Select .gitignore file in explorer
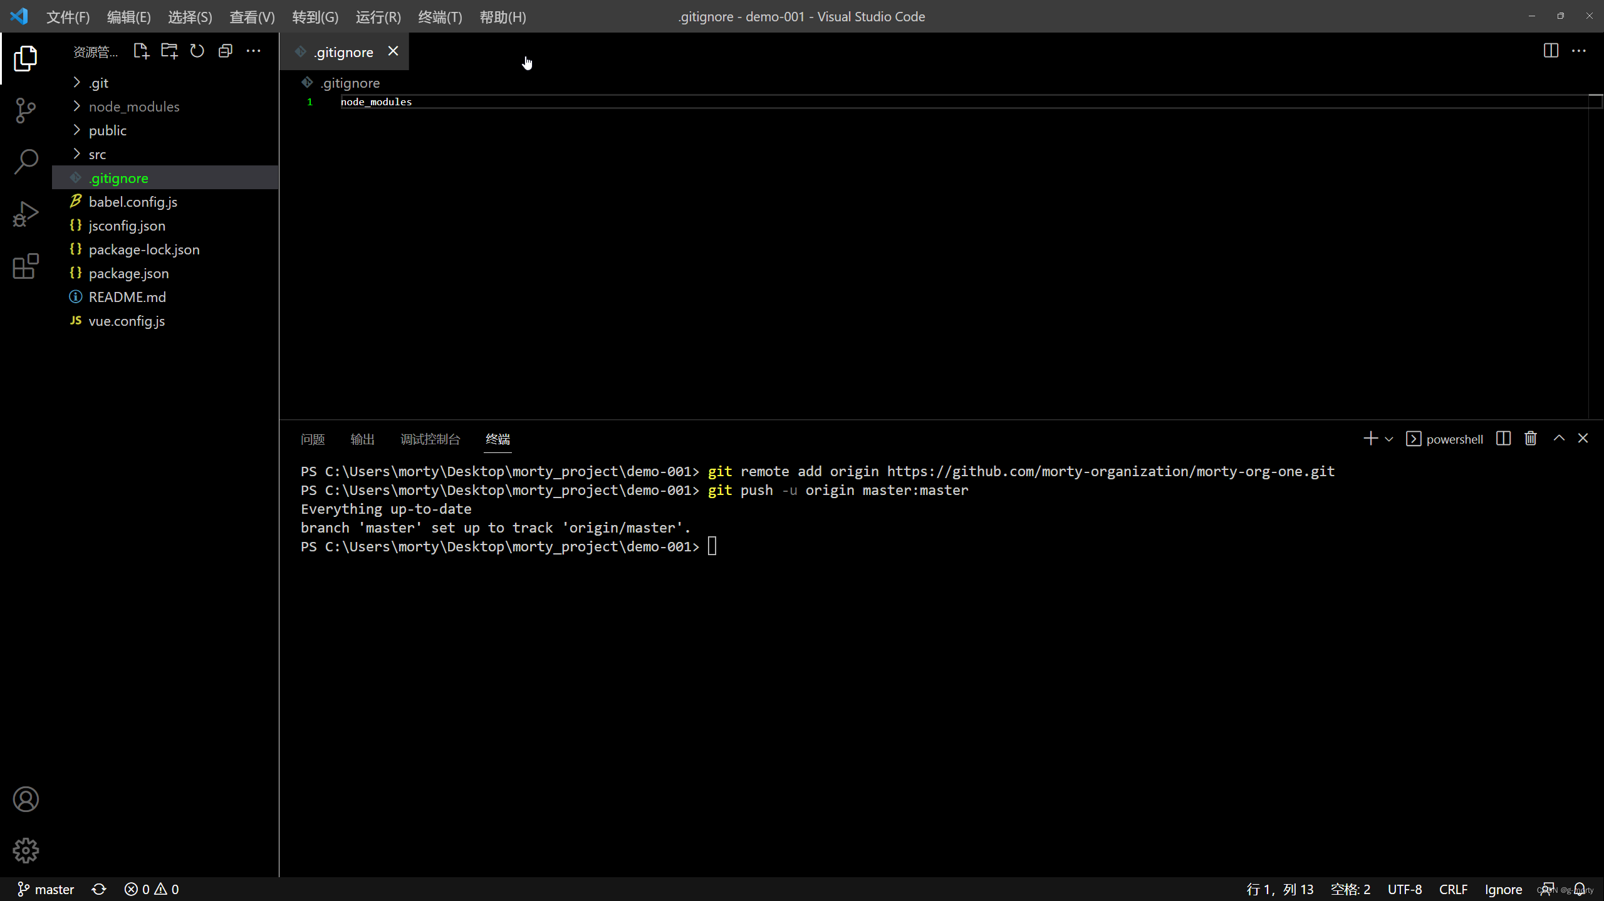The image size is (1604, 901). (x=165, y=178)
